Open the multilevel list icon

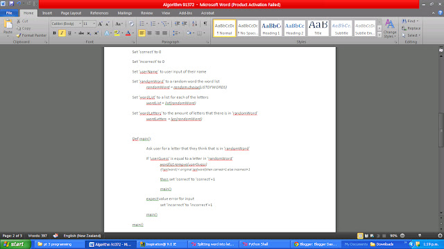point(164,24)
